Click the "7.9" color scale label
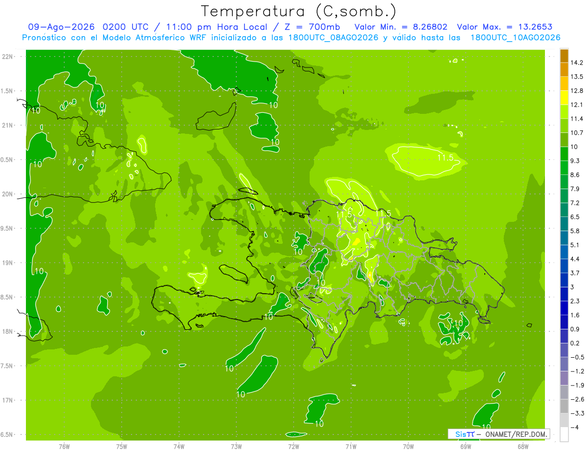 click(x=575, y=189)
